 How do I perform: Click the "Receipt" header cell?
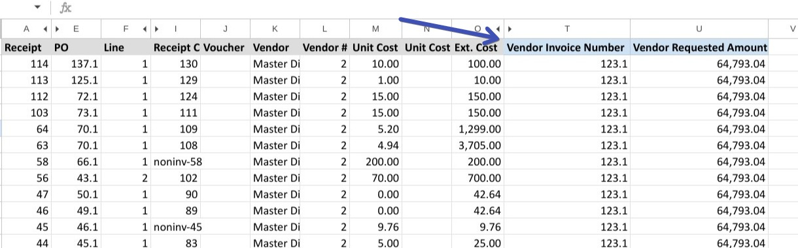tap(26, 48)
